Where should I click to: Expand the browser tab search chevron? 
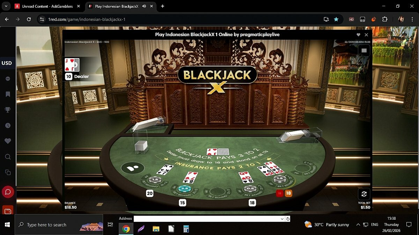[x=6, y=6]
